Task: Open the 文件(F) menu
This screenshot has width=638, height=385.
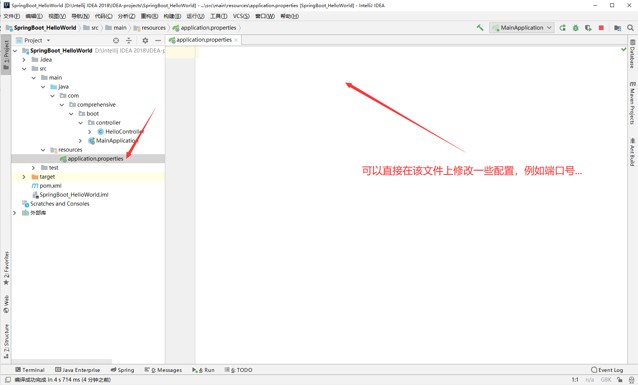Action: click(12, 16)
